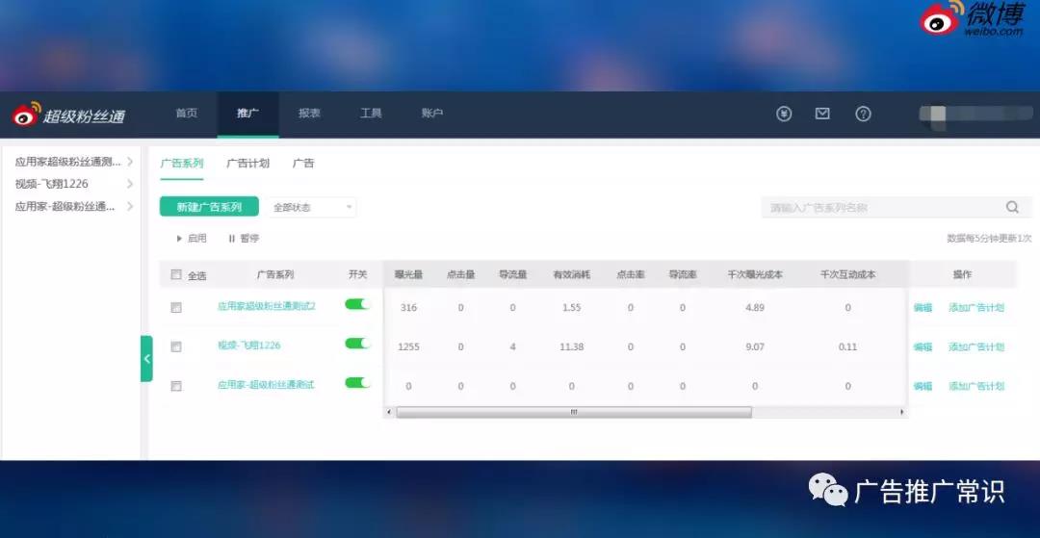The image size is (1040, 538).
Task: Open the 报表 nav tab
Action: click(309, 114)
